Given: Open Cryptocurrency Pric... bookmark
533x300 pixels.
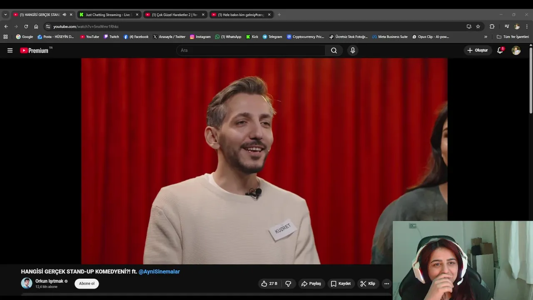Looking at the screenshot, I should pyautogui.click(x=305, y=37).
